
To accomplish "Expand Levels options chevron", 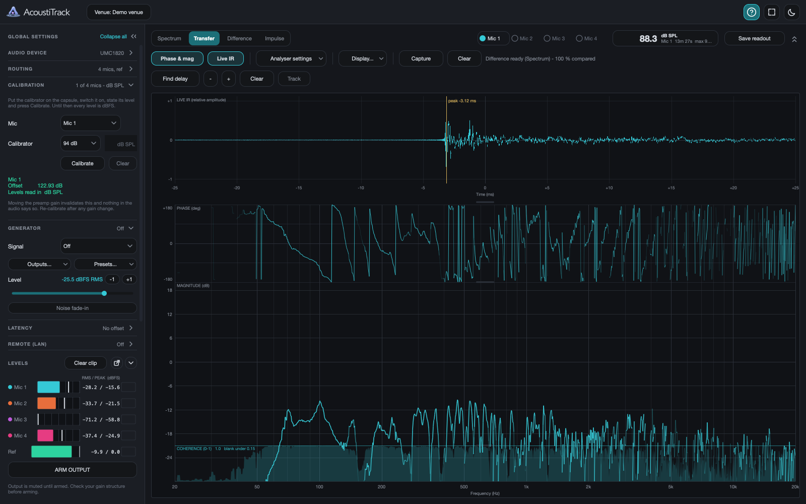I will point(131,363).
